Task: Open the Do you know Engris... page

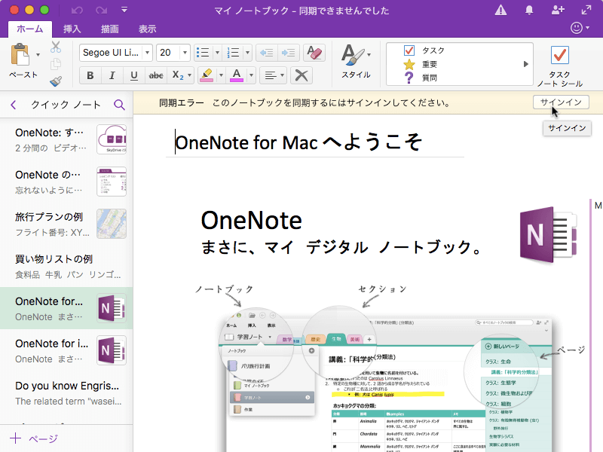Action: pyautogui.click(x=66, y=392)
